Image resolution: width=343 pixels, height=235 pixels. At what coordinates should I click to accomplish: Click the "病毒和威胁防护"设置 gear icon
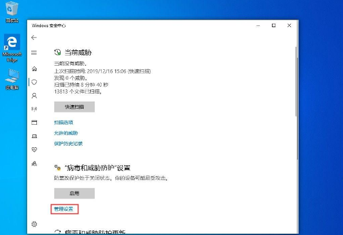pyautogui.click(x=58, y=168)
